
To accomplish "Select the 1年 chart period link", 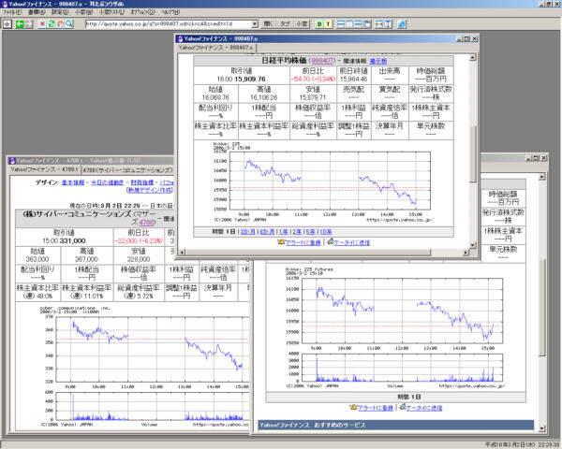I will pyautogui.click(x=283, y=232).
